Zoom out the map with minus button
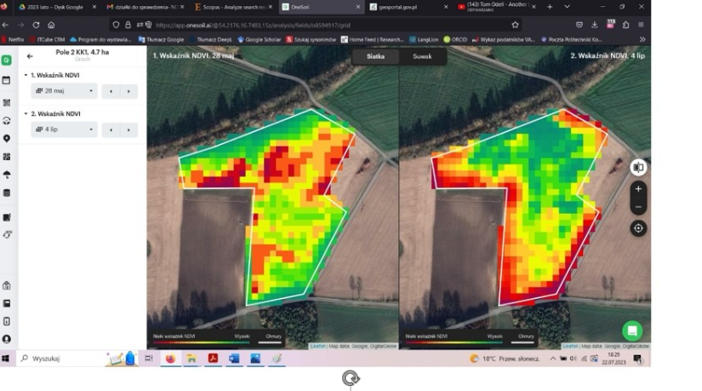The width and height of the screenshot is (702, 391). (638, 207)
